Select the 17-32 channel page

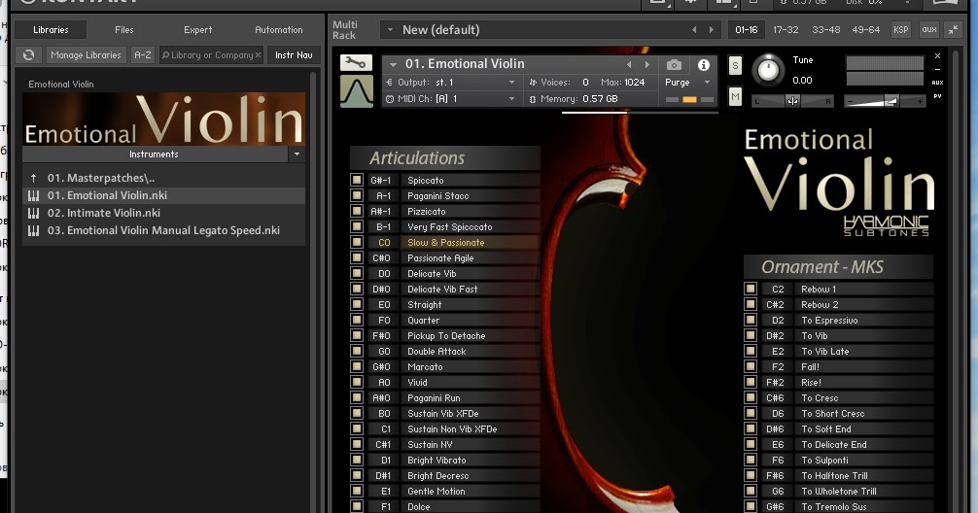pyautogui.click(x=786, y=29)
